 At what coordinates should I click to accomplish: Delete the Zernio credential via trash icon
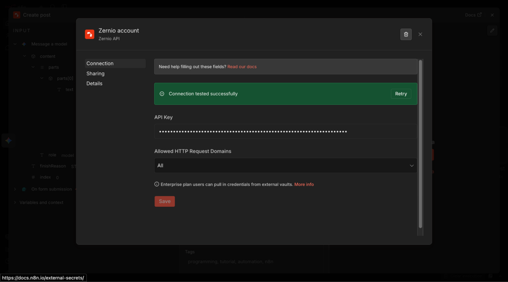(x=406, y=34)
